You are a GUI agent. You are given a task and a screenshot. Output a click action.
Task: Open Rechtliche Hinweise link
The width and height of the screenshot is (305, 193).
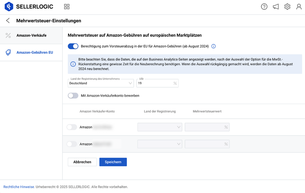[x=19, y=187]
